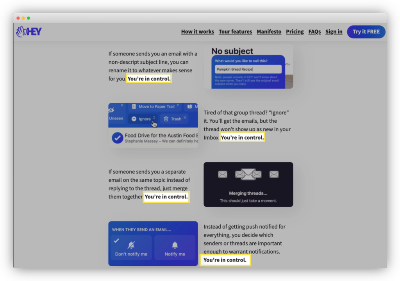Click the Ignore minus-circle icon
The image size is (400, 281).
(x=134, y=119)
